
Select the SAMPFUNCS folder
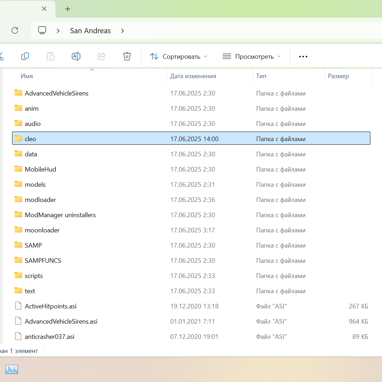point(43,261)
